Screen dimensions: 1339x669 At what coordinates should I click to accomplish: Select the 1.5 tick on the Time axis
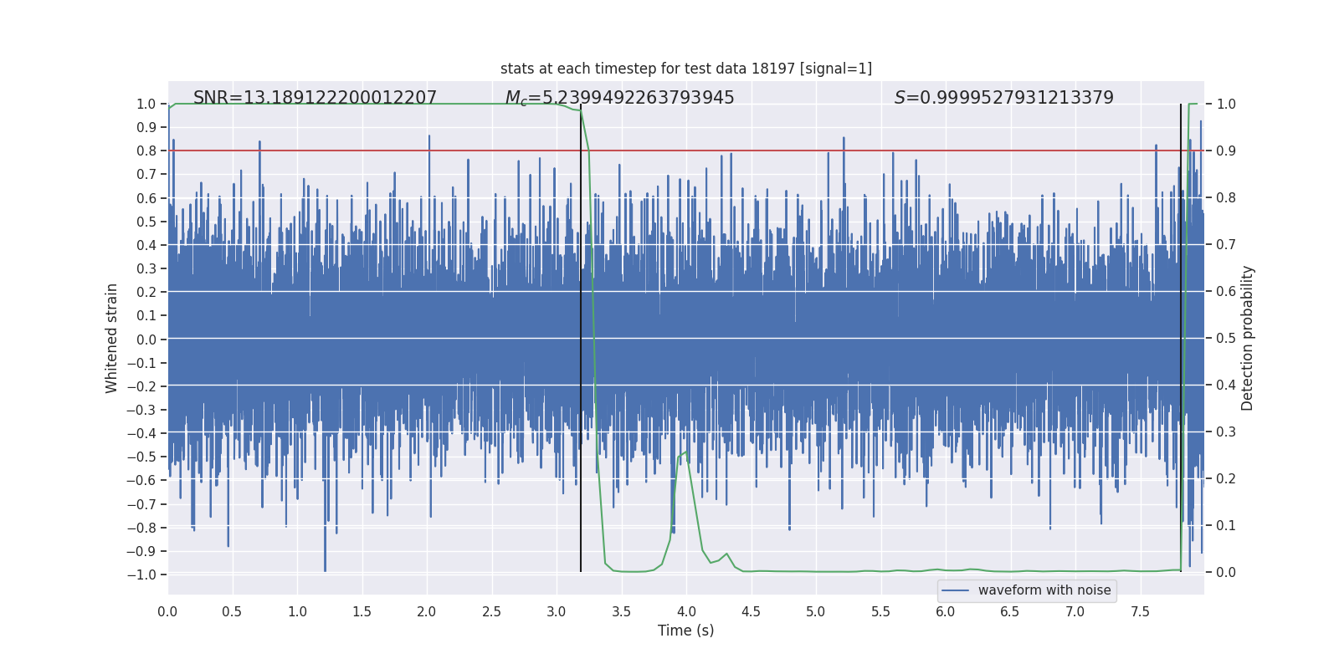[362, 611]
